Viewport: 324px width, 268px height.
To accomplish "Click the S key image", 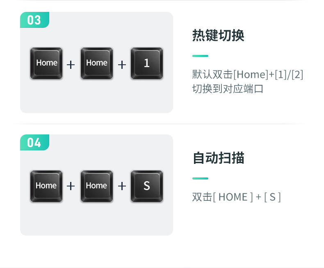I will [x=147, y=186].
